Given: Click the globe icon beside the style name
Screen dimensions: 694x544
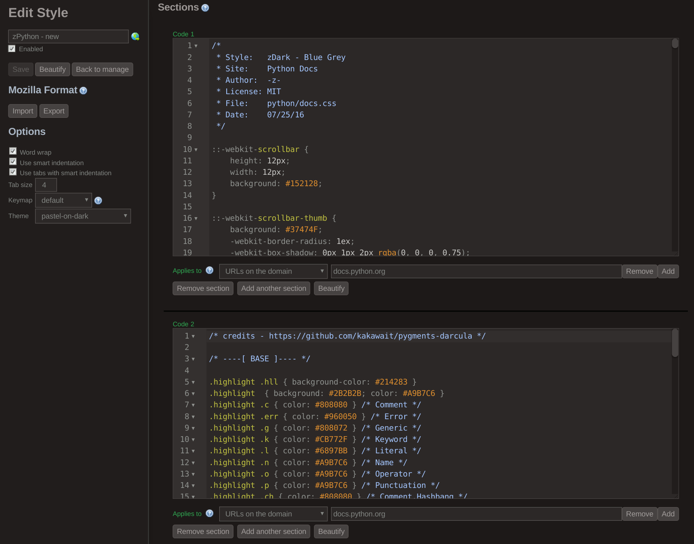Looking at the screenshot, I should point(135,37).
